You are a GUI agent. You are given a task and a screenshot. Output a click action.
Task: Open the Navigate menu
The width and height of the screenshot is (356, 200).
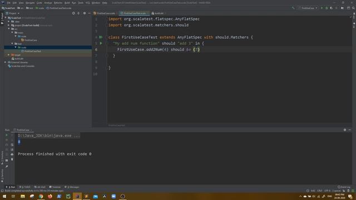point(30,3)
